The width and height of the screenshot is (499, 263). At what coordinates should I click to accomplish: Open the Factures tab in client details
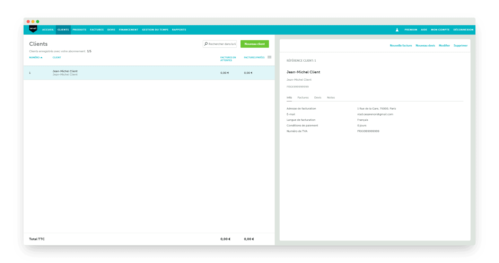(x=303, y=98)
